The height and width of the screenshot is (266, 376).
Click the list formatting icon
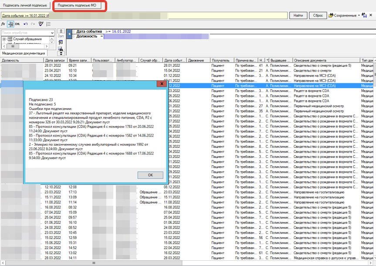pyautogui.click(x=48, y=24)
